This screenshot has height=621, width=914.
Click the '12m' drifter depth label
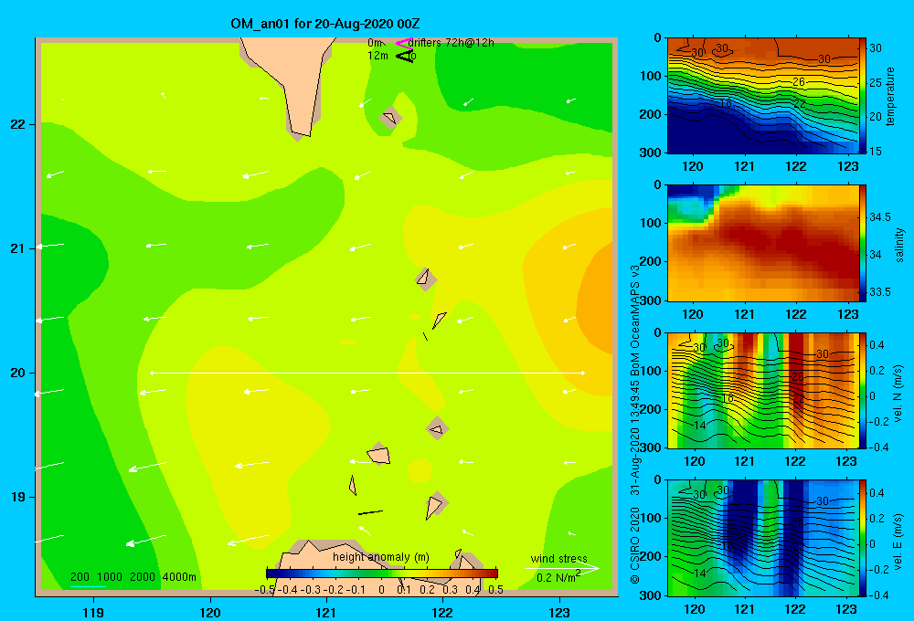pyautogui.click(x=377, y=56)
